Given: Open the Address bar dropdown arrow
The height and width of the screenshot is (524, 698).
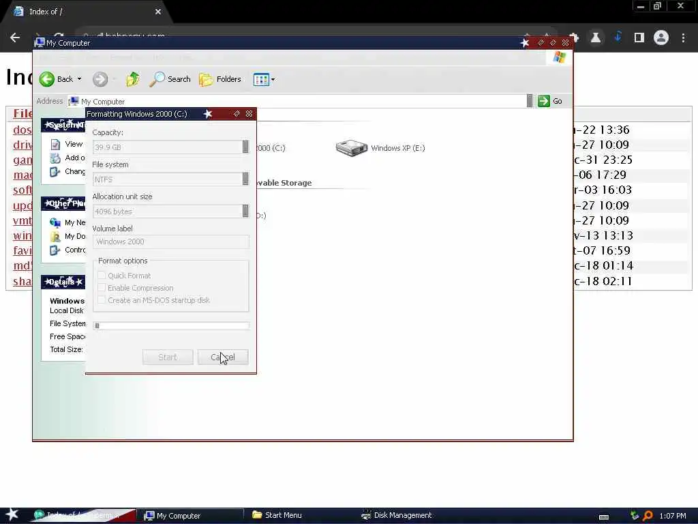Looking at the screenshot, I should [529, 101].
